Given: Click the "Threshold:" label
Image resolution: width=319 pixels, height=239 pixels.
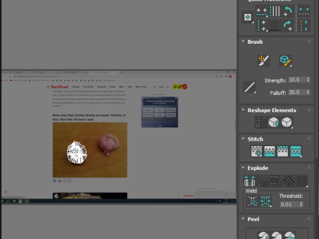Looking at the screenshot, I should click(291, 196).
